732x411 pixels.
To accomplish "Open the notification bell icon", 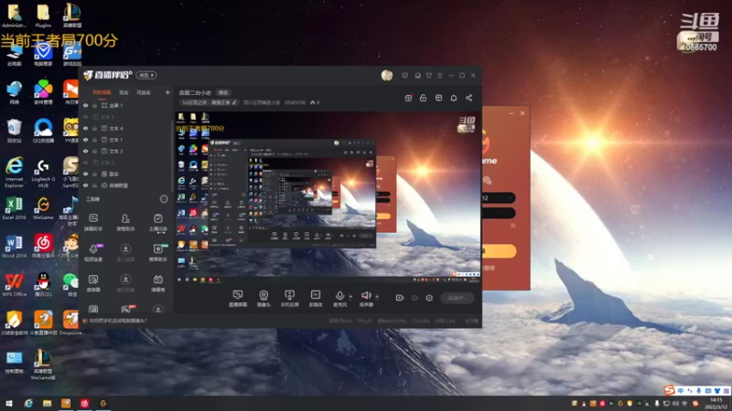I will pos(453,98).
